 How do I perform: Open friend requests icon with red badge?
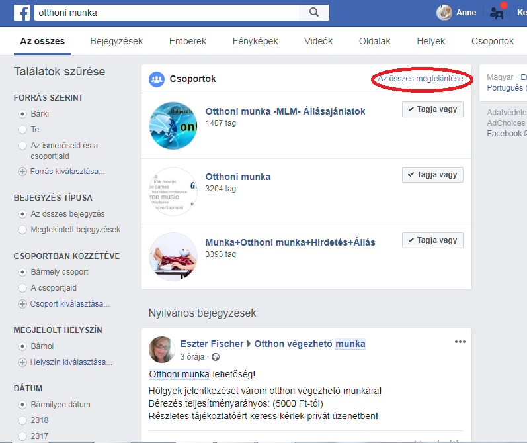(497, 13)
